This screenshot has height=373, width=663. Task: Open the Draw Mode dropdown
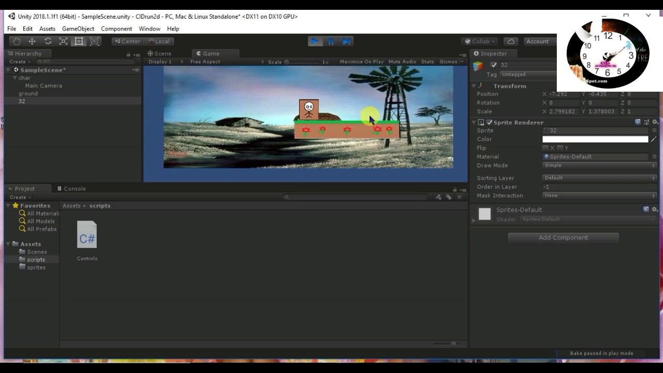point(599,165)
